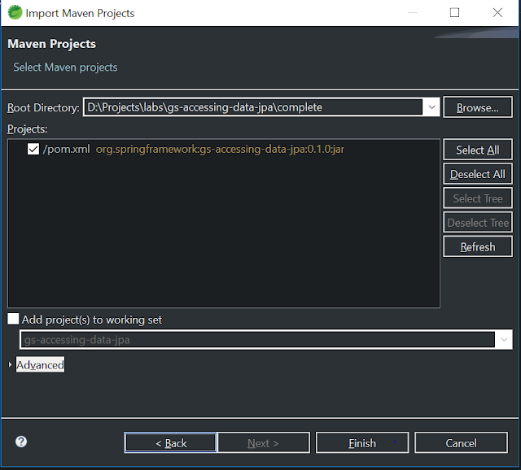Image resolution: width=521 pixels, height=470 pixels.
Task: Click the Deselect Tree button
Action: pyautogui.click(x=478, y=222)
